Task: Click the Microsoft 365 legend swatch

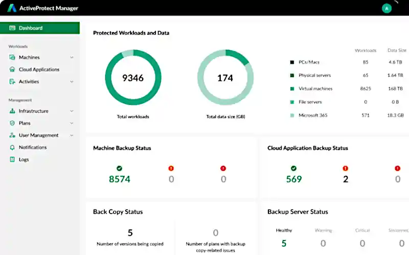Action: tap(292, 115)
